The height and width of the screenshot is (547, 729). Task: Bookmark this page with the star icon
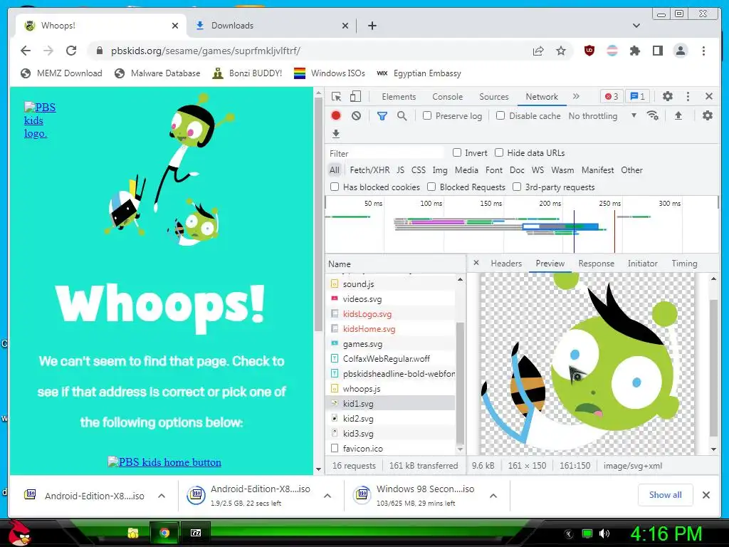tap(561, 51)
